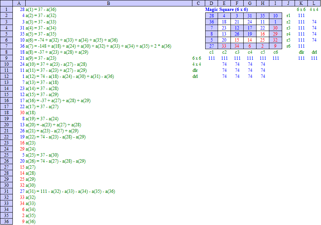Click the '4 x 4' header in column L
Viewport: 321px width, 225px height.
[314, 9]
